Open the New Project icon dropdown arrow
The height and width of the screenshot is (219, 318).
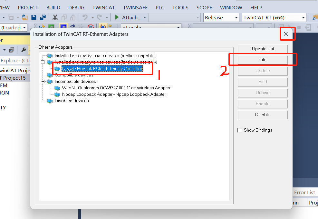tap(18, 18)
